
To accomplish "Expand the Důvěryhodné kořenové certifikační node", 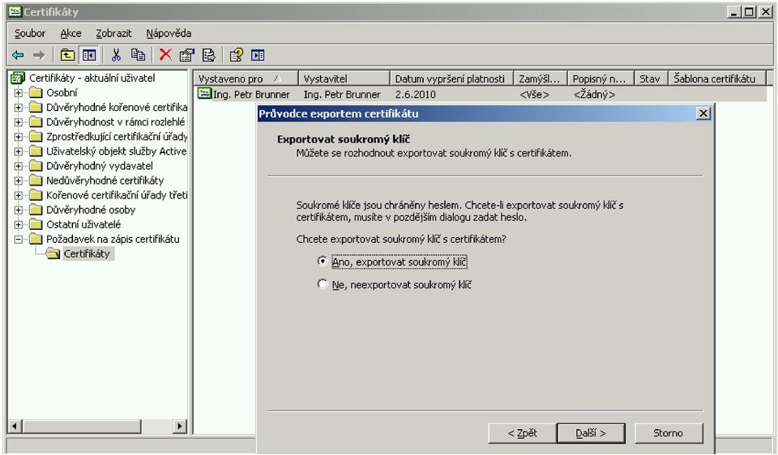I will [x=19, y=107].
